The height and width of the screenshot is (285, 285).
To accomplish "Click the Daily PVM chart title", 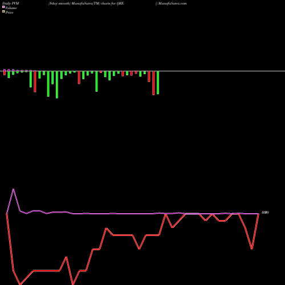I will 11,3.
